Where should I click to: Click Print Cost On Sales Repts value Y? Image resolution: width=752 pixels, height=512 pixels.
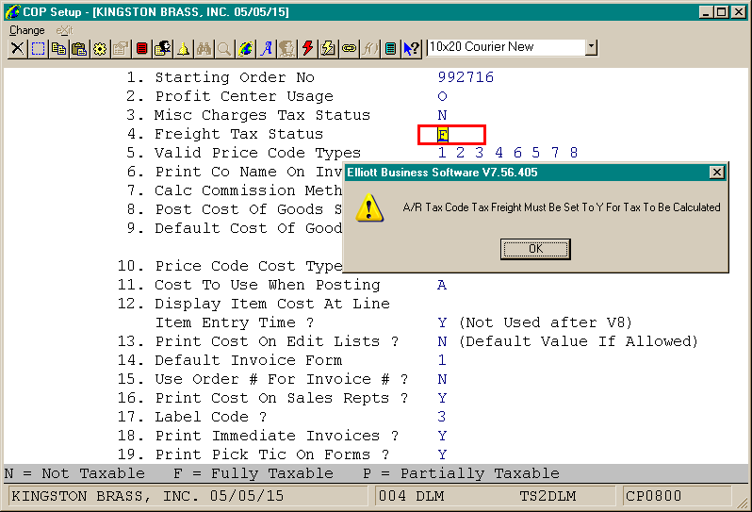pos(442,398)
